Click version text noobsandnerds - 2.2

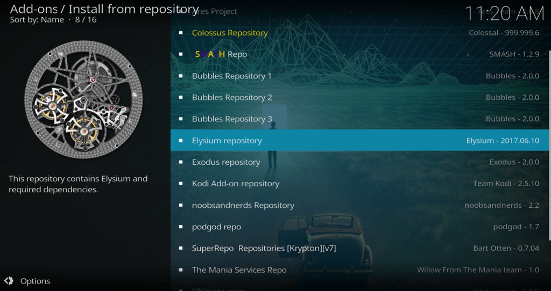[502, 205]
